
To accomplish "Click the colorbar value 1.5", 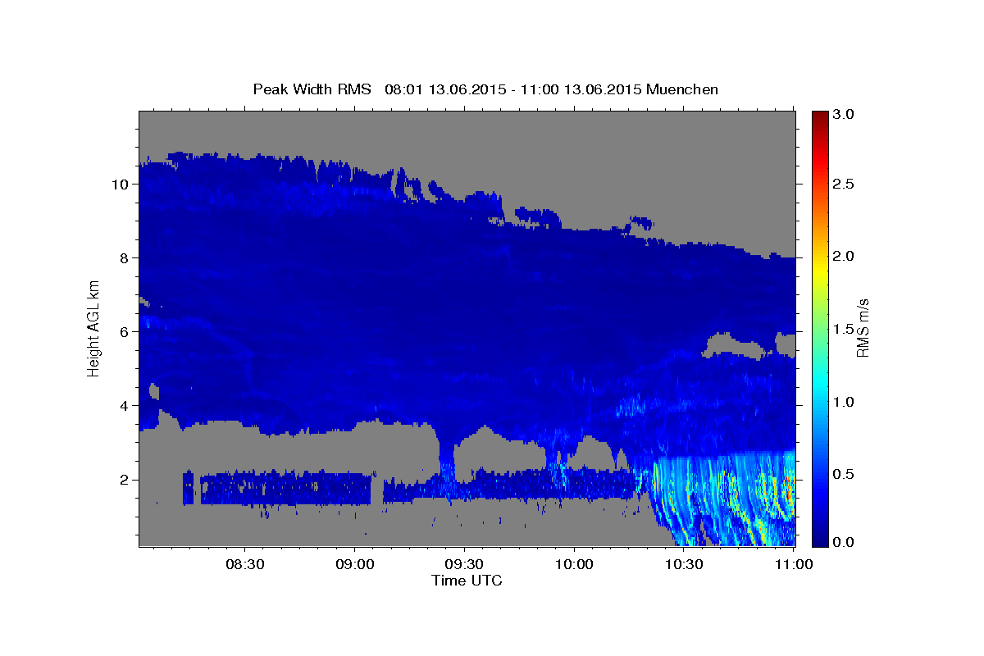I will [845, 329].
